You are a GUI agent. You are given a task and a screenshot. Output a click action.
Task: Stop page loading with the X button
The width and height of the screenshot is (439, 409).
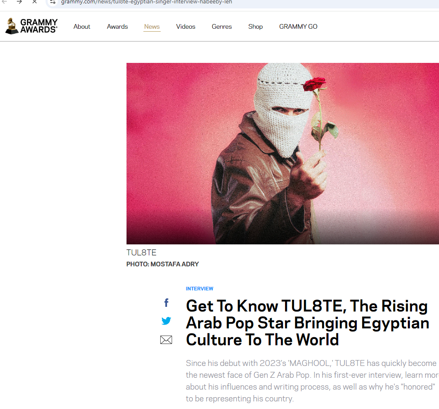35,2
